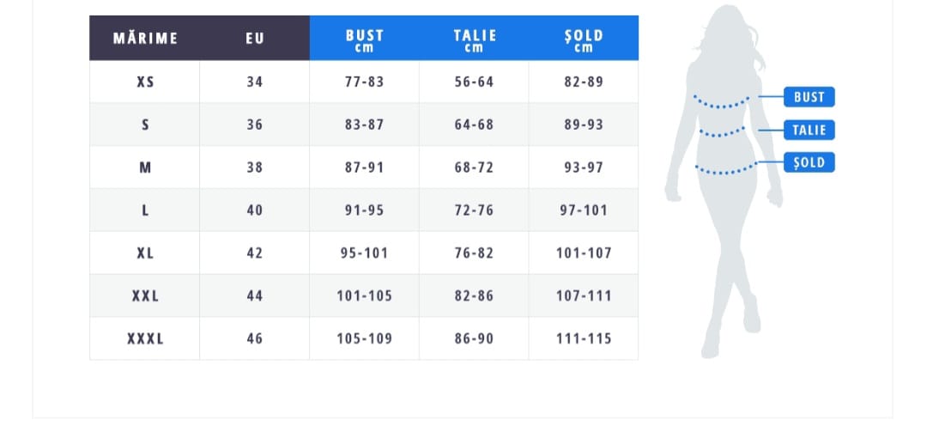927x438 pixels.
Task: Click hip measurement 111-115 cell
Action: (584, 338)
